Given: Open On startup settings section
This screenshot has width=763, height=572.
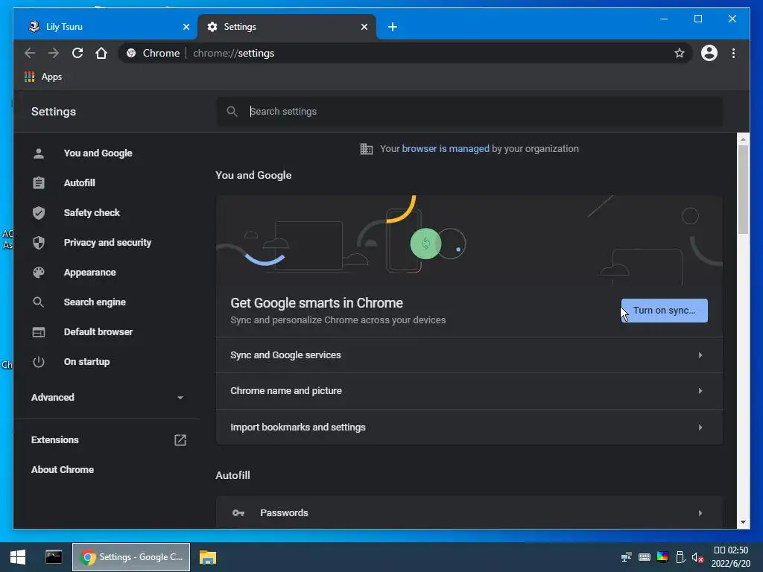Looking at the screenshot, I should click(x=86, y=362).
